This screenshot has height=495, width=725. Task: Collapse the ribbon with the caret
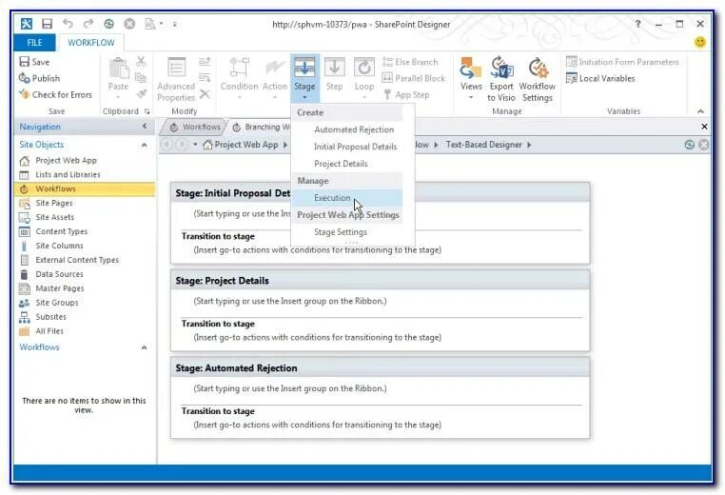pyautogui.click(x=700, y=111)
